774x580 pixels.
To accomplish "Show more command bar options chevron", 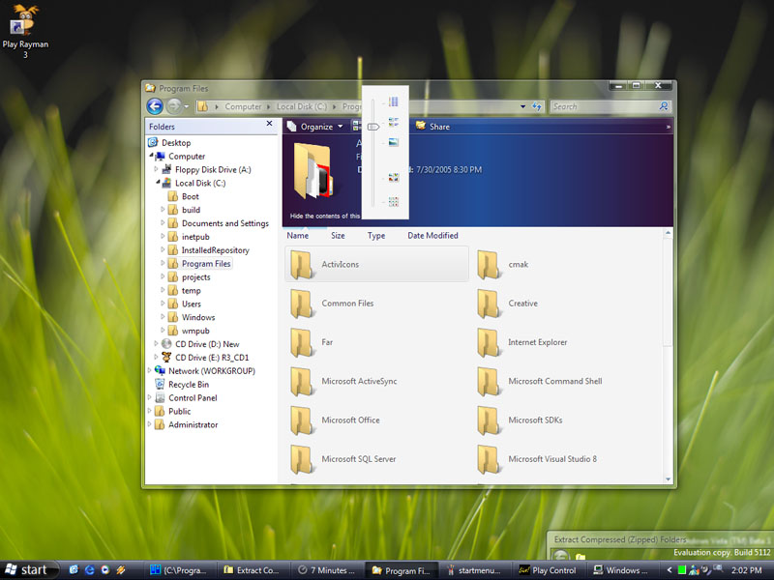I will [x=668, y=127].
